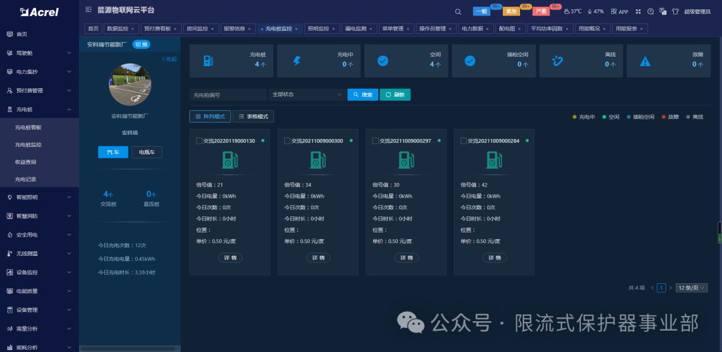Screen dimensions: 722x352
Task: Click the search magnifier icon in top bar
Action: 458,11
